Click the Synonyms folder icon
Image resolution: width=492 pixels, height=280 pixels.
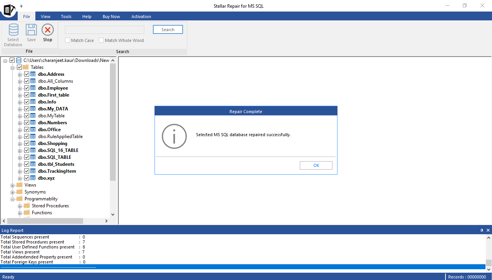click(19, 192)
